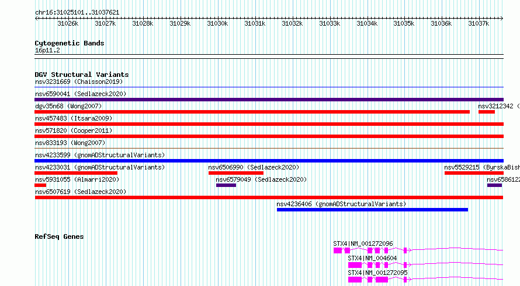
Task: Click the small red nsv5931055 bar
Action: pyautogui.click(x=40, y=185)
